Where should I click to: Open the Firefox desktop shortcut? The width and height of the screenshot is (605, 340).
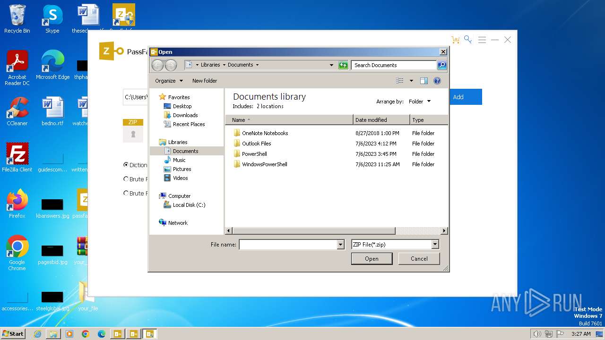click(x=17, y=204)
